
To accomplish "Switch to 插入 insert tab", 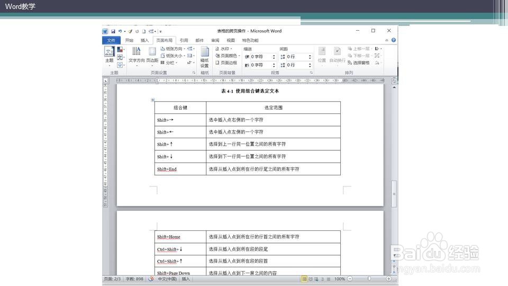I will click(x=144, y=40).
